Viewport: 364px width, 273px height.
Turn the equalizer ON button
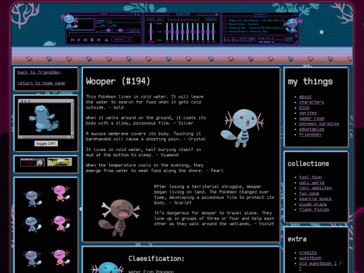(151, 19)
